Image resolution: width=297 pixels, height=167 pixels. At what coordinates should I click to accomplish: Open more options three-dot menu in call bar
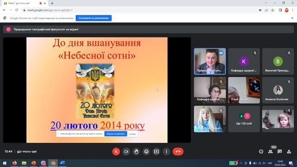(x=166, y=152)
